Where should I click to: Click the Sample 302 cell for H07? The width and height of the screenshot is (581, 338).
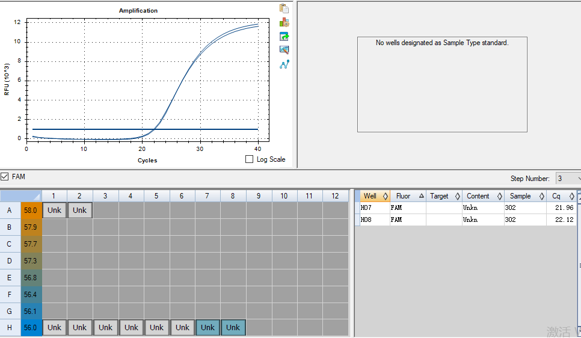tap(525, 207)
